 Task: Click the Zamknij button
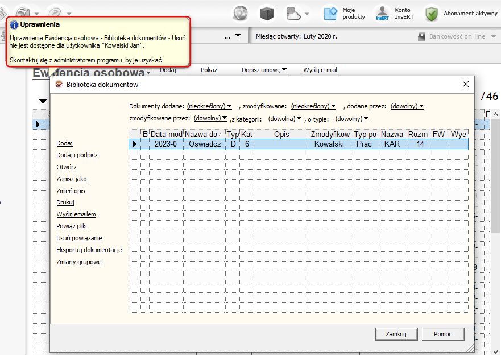pyautogui.click(x=396, y=334)
